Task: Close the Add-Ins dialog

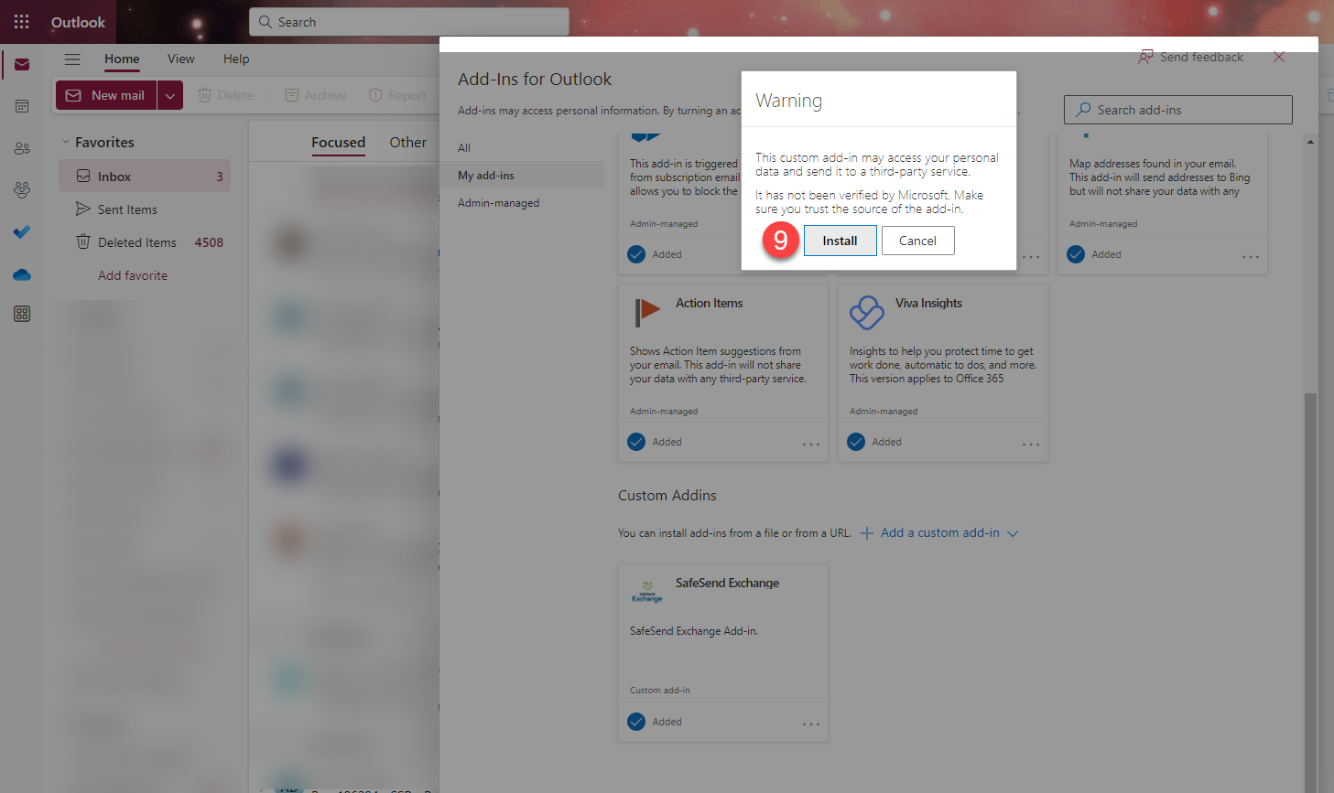Action: point(1279,57)
